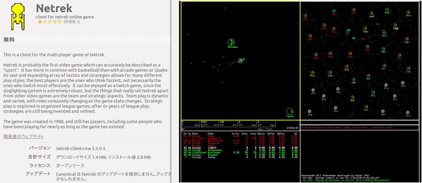Select the Dra planet on galaxy map
Screen dimensions: 422x183
point(334,28)
